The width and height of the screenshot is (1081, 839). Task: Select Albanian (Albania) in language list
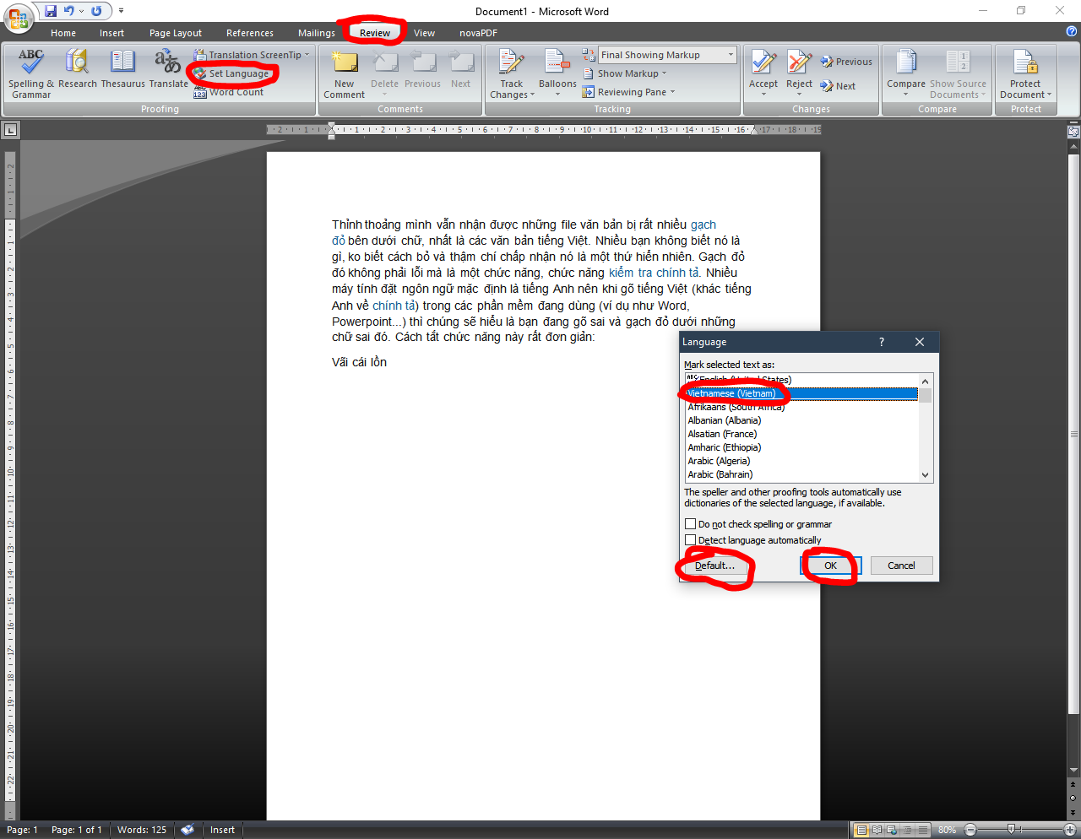pos(725,420)
